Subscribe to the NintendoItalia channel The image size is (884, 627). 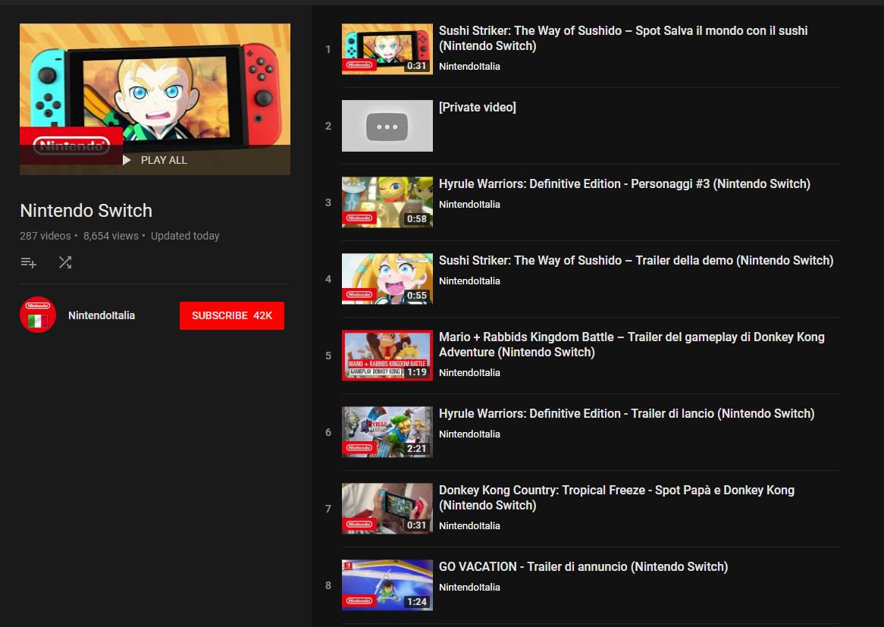(x=232, y=315)
